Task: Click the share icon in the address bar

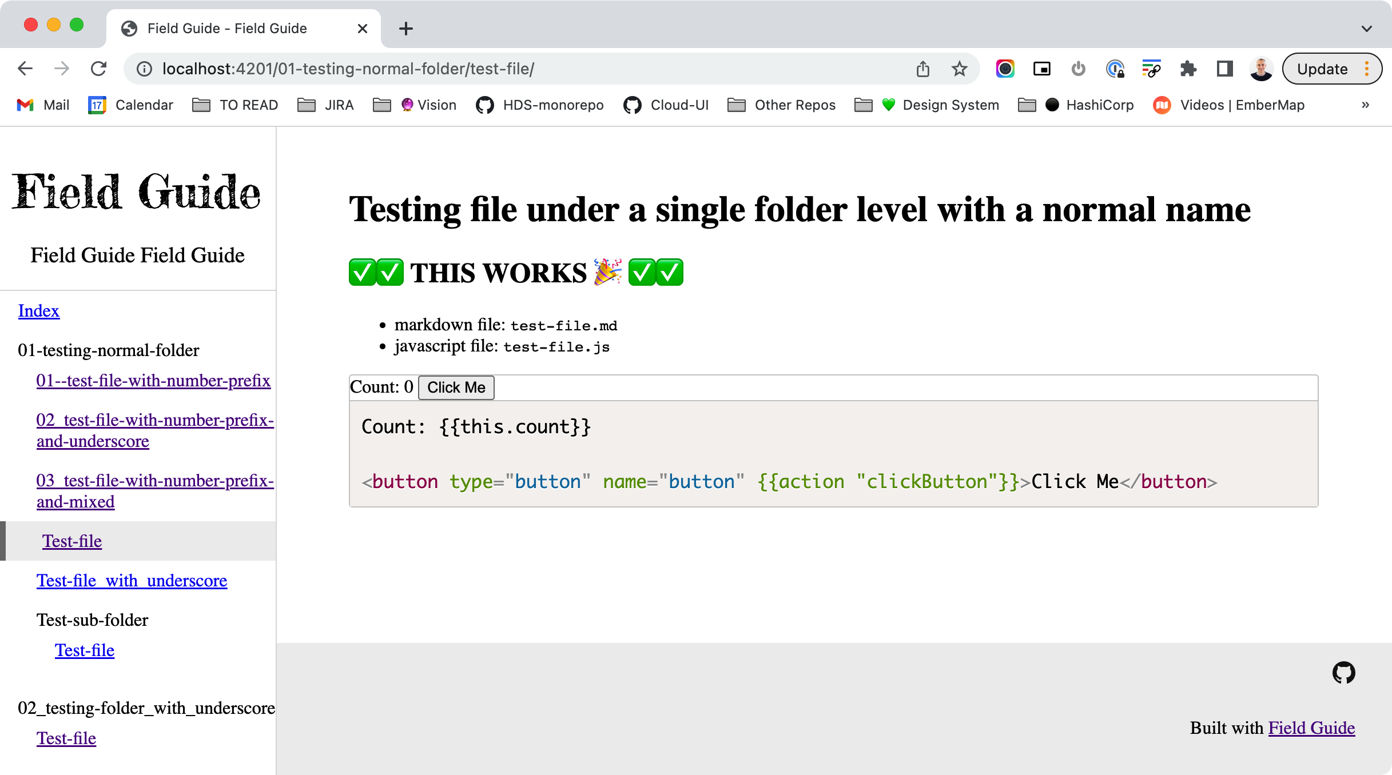Action: [x=922, y=69]
